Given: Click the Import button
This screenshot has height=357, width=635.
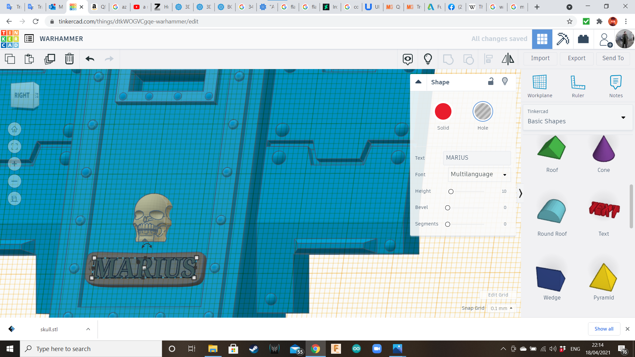Looking at the screenshot, I should click(x=540, y=58).
